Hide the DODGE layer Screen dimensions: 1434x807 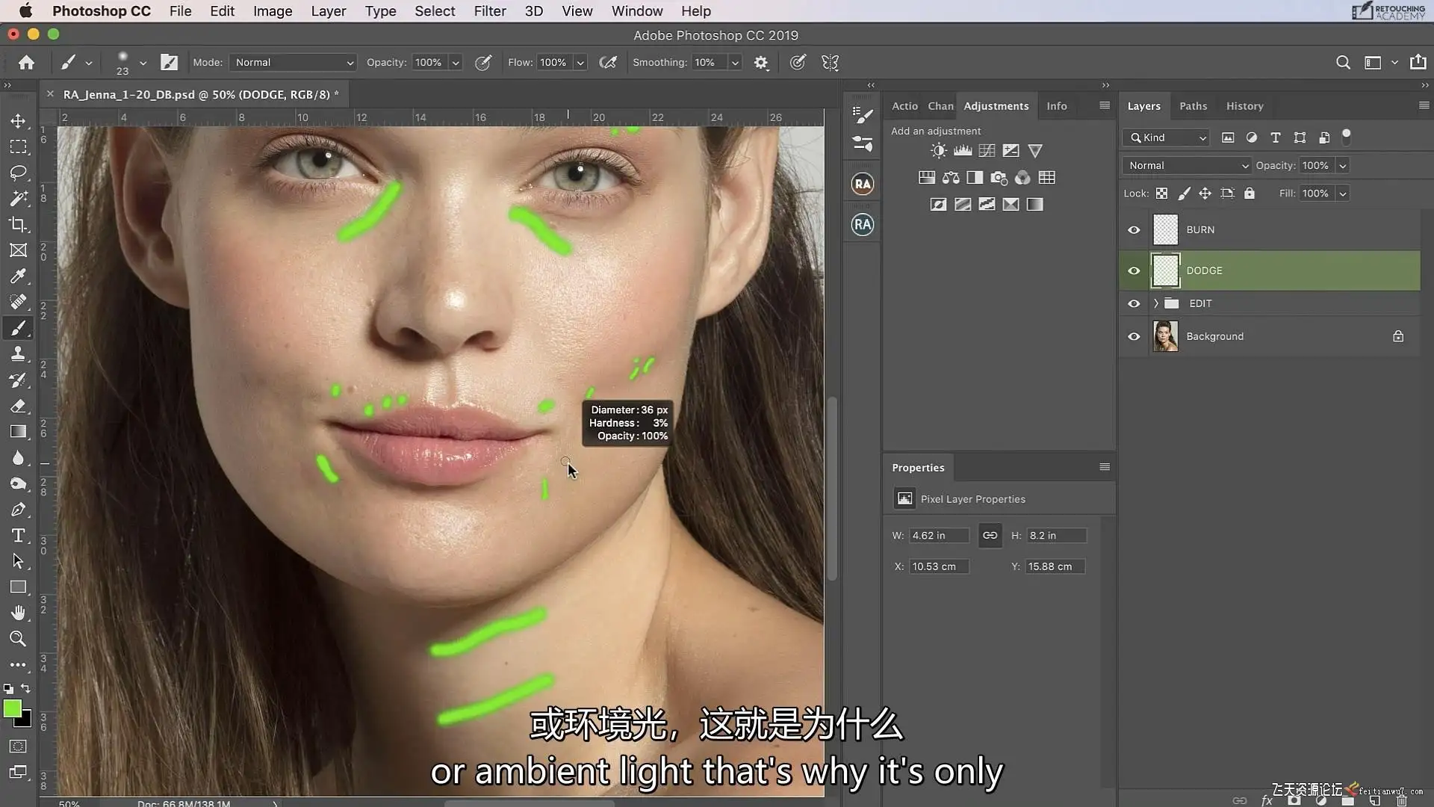1134,270
